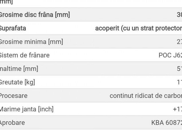Click the empty middle of the Aprobare row
The image size is (182, 130).
[87, 122]
